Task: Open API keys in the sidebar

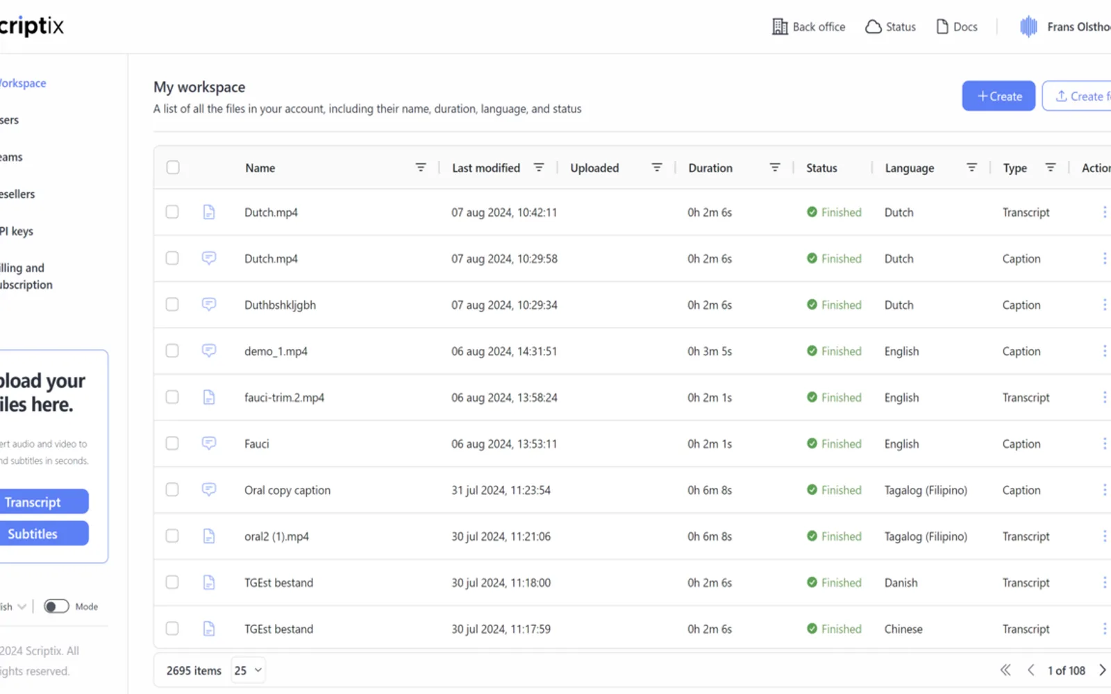Action: pyautogui.click(x=17, y=231)
